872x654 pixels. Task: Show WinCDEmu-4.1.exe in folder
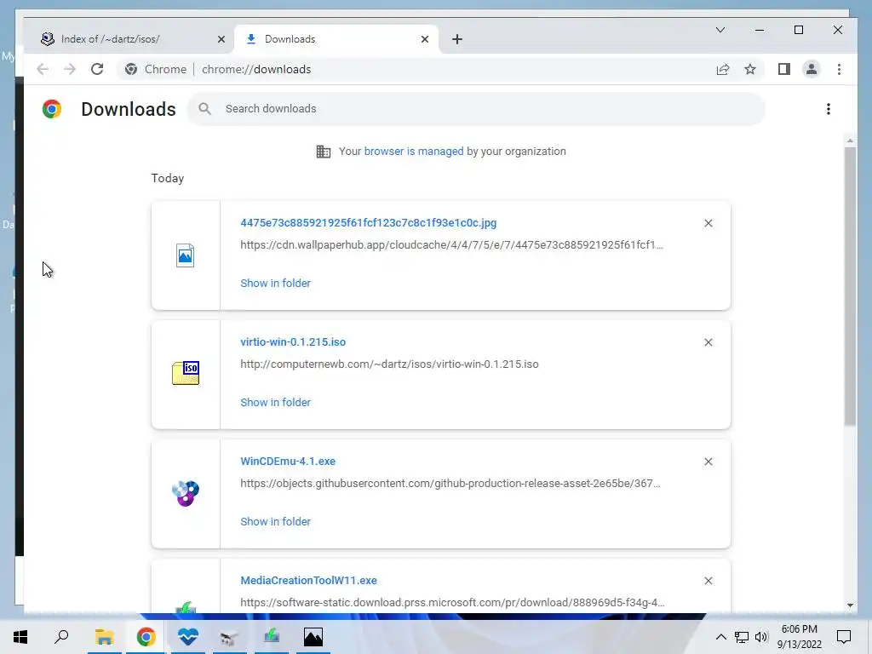coord(275,522)
